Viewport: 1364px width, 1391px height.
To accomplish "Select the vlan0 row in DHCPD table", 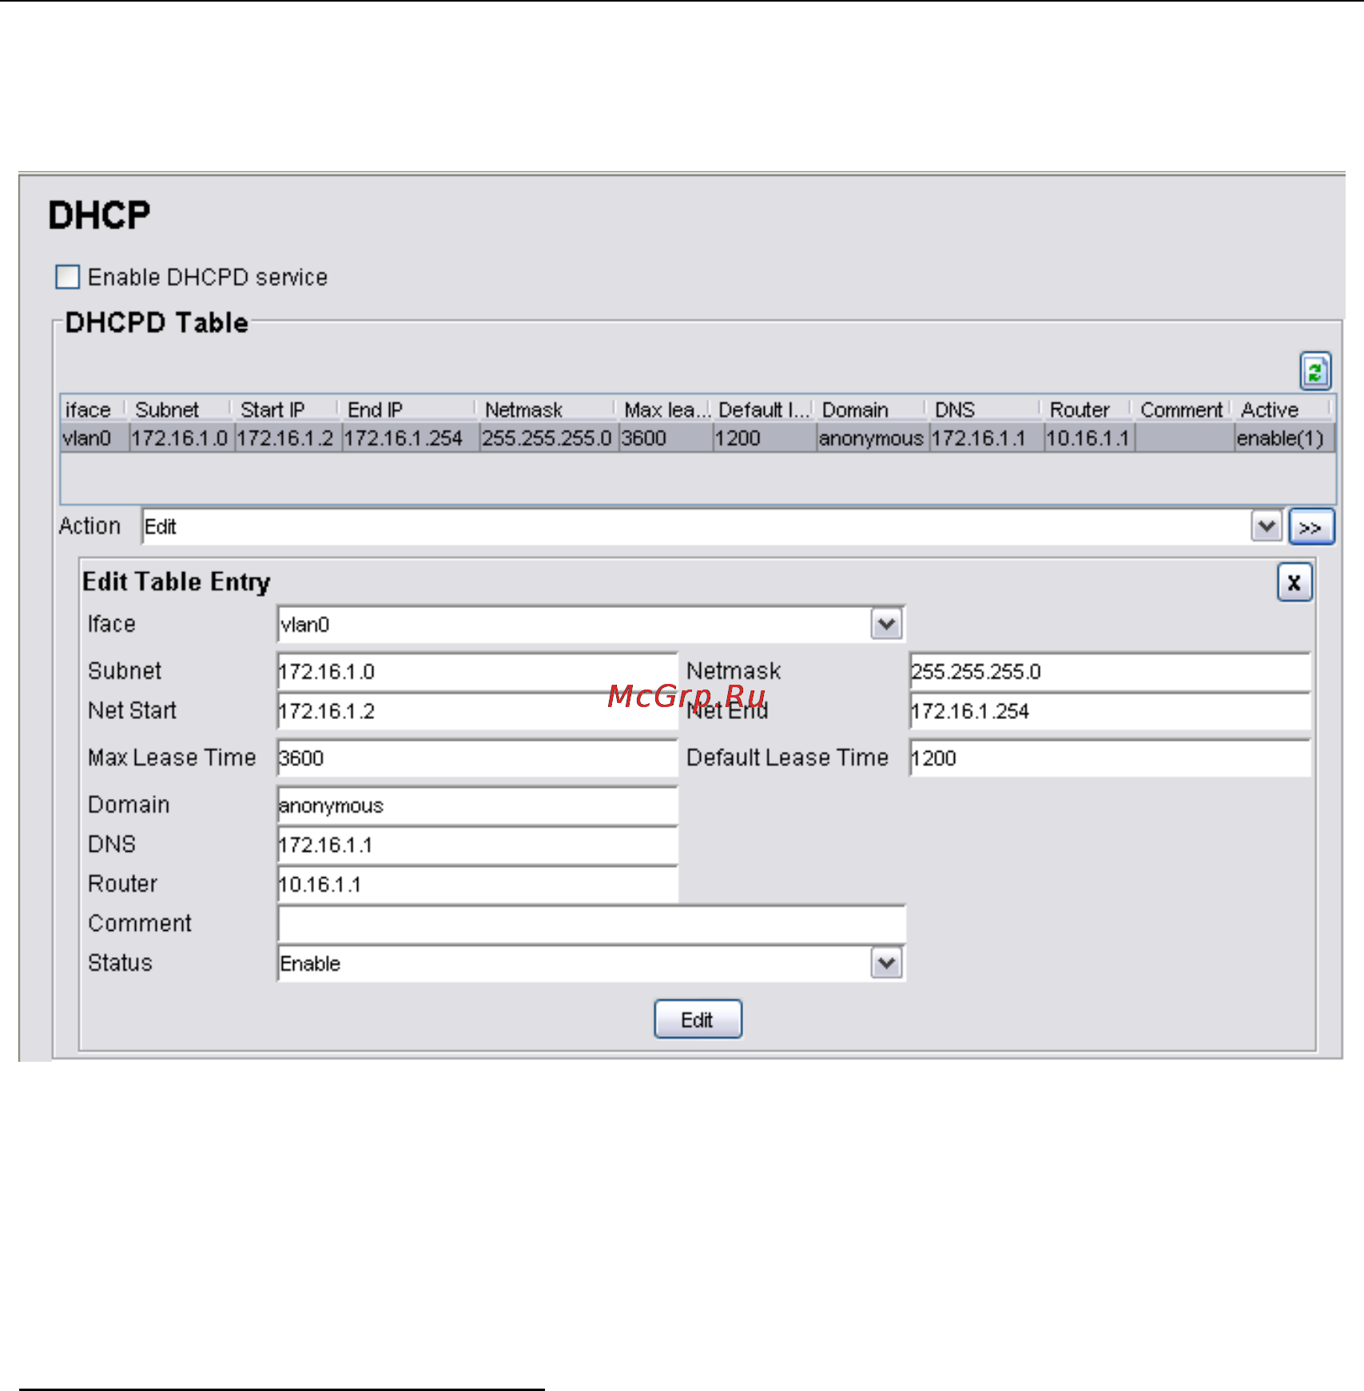I will pos(698,439).
